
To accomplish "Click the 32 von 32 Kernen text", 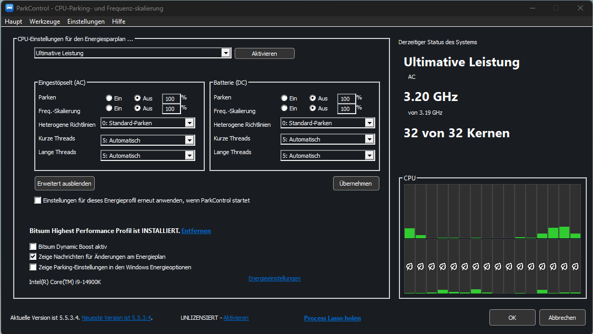I will click(x=457, y=133).
